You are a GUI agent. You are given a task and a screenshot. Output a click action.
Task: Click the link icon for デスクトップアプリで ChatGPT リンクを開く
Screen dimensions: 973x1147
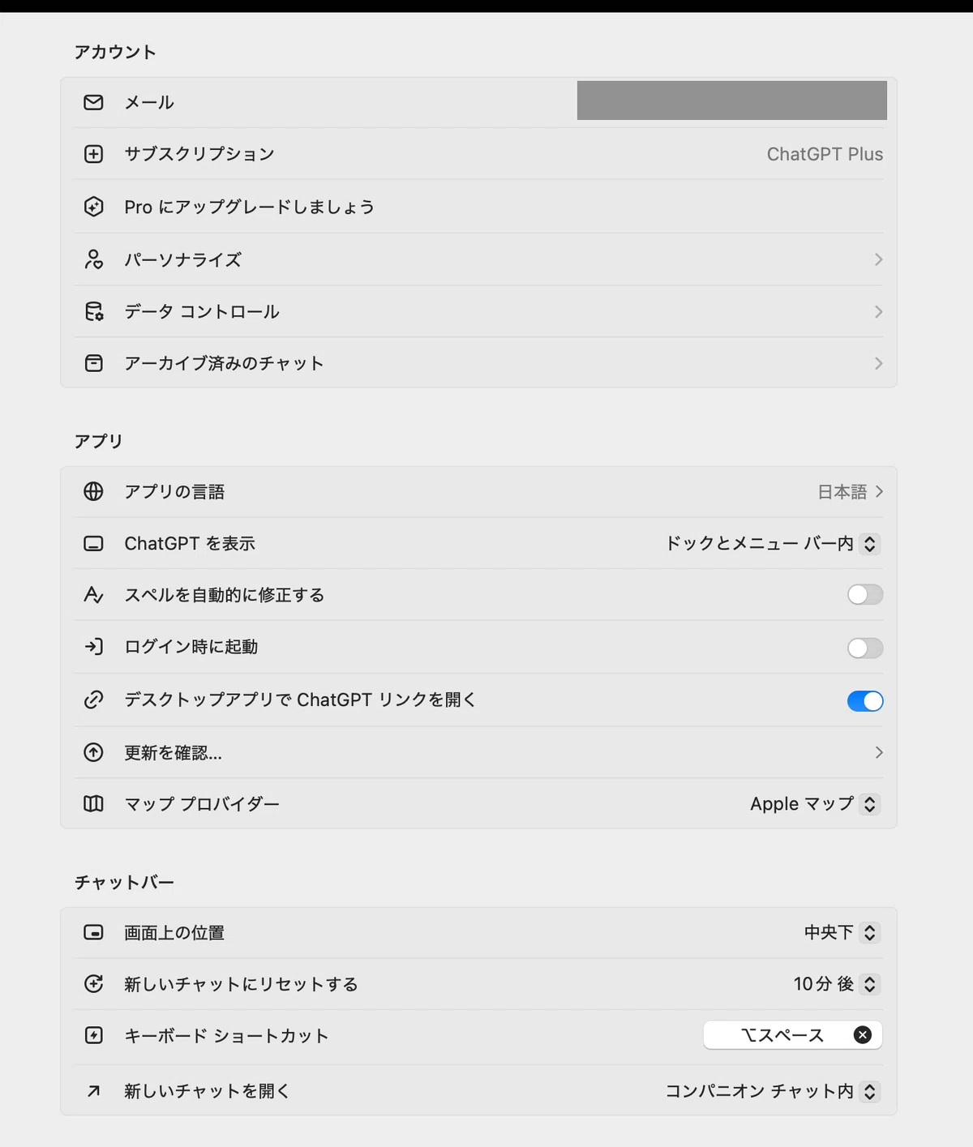(x=93, y=700)
